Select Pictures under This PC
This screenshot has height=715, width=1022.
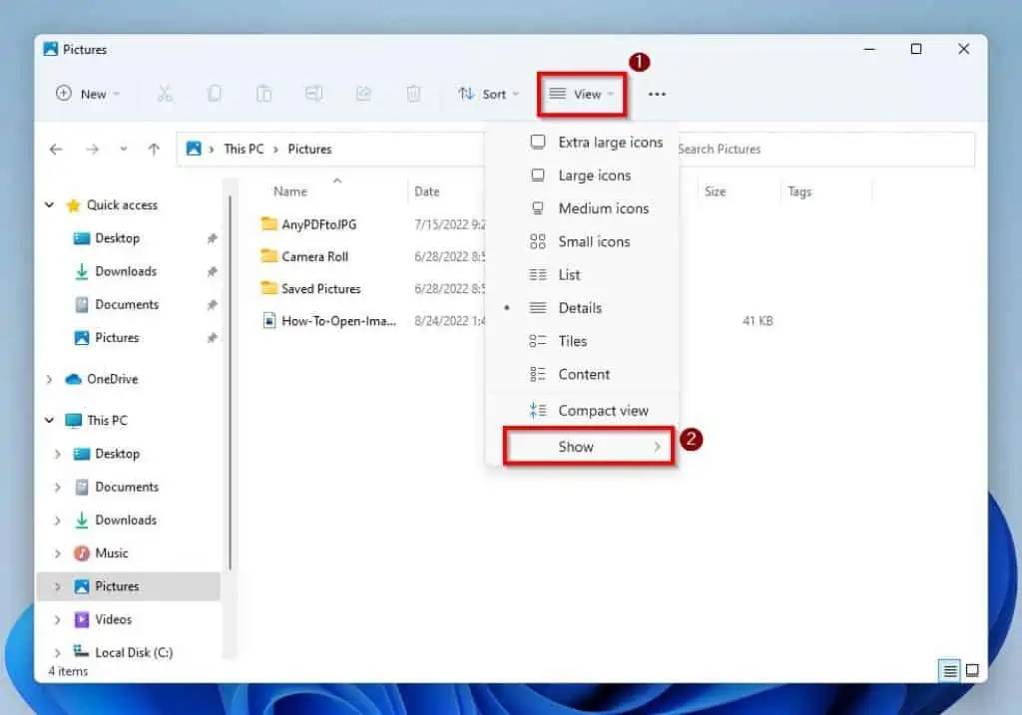tap(128, 586)
